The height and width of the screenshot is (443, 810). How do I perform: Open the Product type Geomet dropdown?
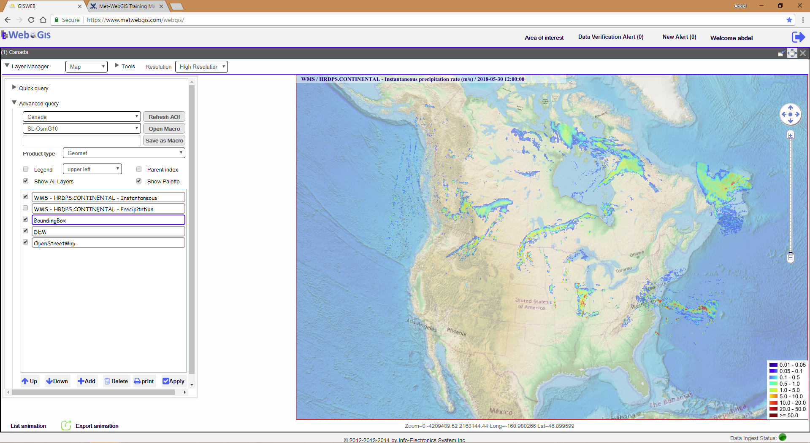tap(124, 153)
